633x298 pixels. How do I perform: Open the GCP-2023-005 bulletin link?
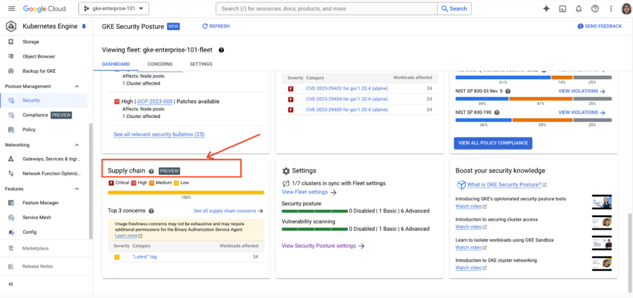click(x=155, y=101)
